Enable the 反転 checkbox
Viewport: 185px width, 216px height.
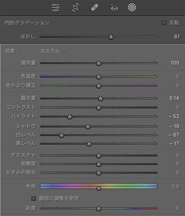pyautogui.click(x=164, y=23)
